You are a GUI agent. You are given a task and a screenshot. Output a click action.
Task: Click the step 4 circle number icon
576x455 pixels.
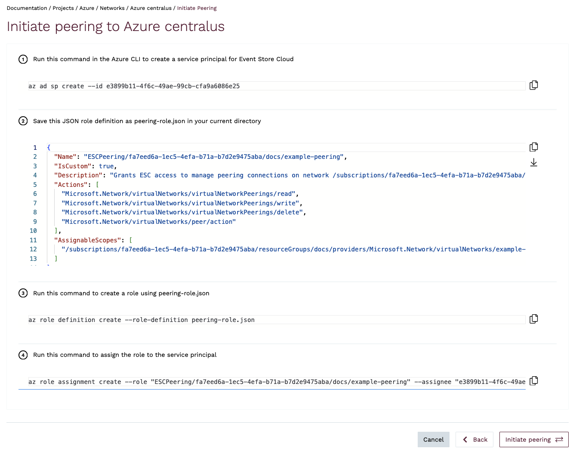pos(23,355)
